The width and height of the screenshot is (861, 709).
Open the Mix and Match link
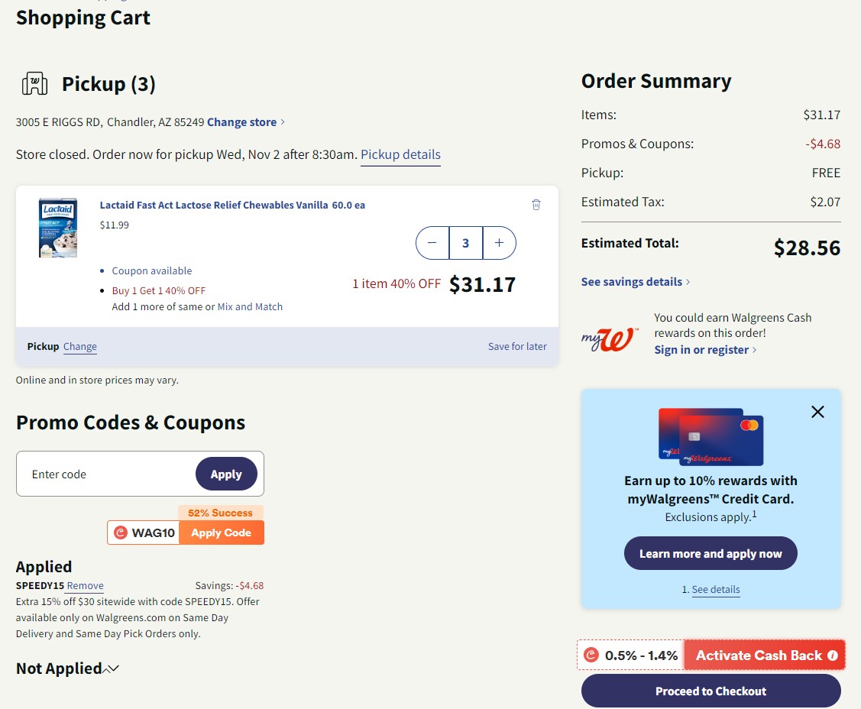point(250,306)
